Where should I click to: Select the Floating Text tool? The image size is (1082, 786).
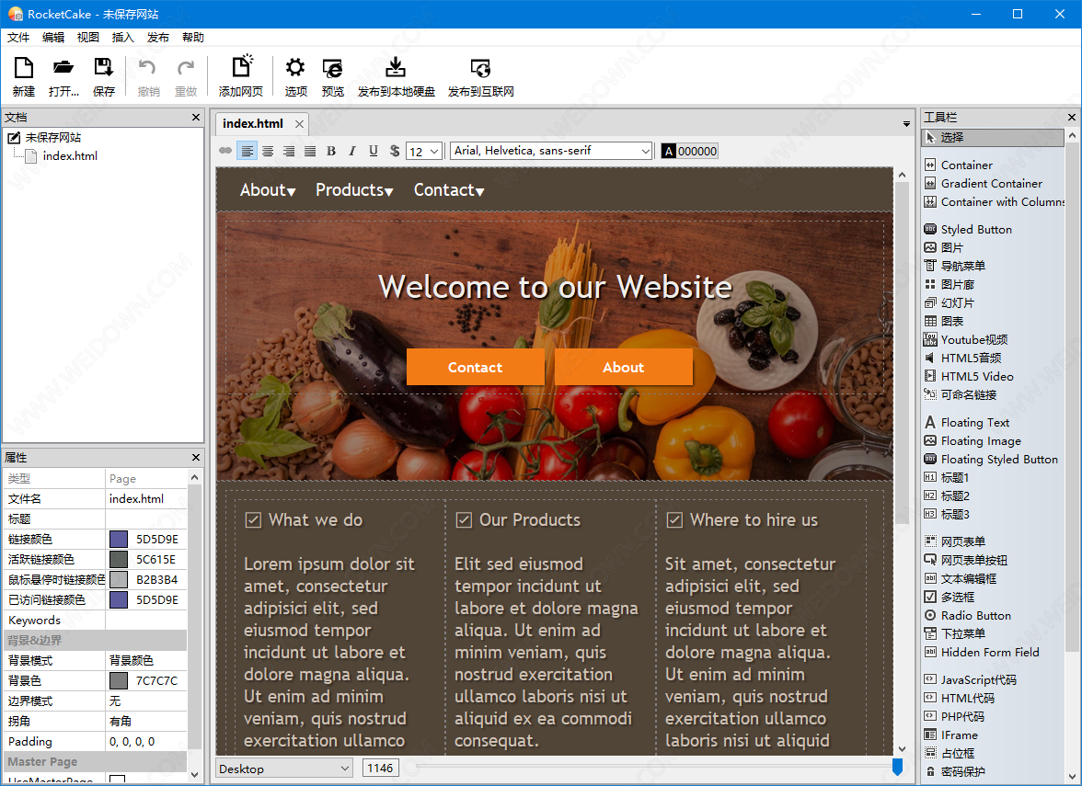tap(967, 422)
